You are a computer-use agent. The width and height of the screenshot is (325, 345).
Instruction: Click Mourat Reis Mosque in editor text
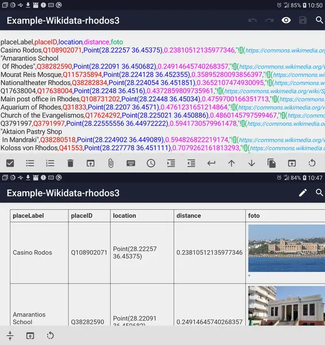click(31, 75)
